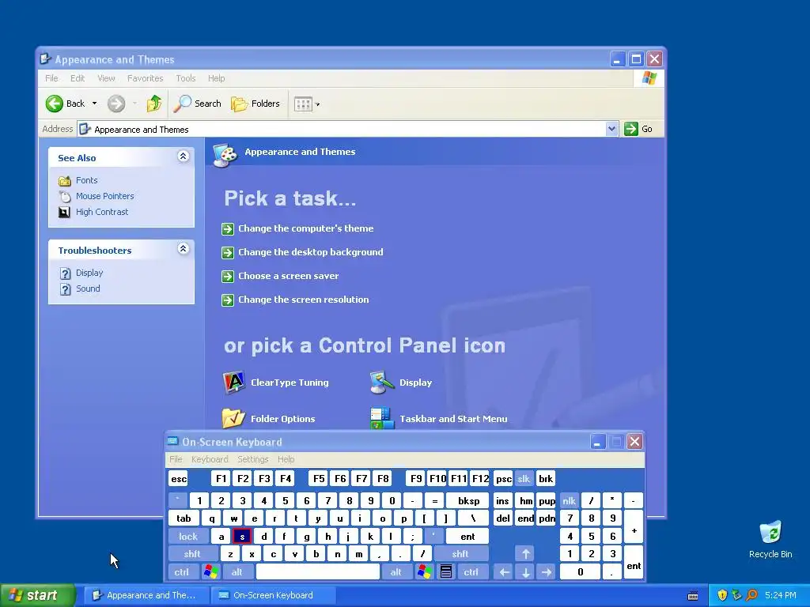
Task: Click the Start button on taskbar
Action: pyautogui.click(x=37, y=595)
